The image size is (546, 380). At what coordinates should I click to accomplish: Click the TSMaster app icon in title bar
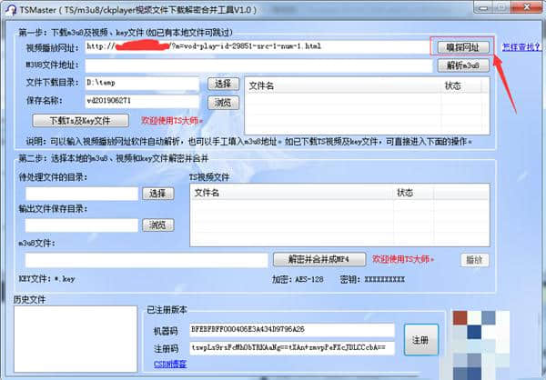pyautogui.click(x=10, y=8)
